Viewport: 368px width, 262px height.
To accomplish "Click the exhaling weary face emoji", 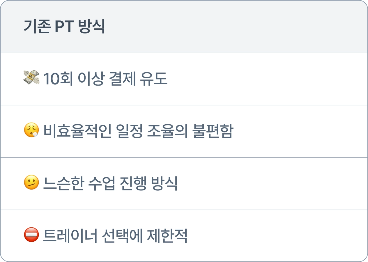I will [x=31, y=131].
